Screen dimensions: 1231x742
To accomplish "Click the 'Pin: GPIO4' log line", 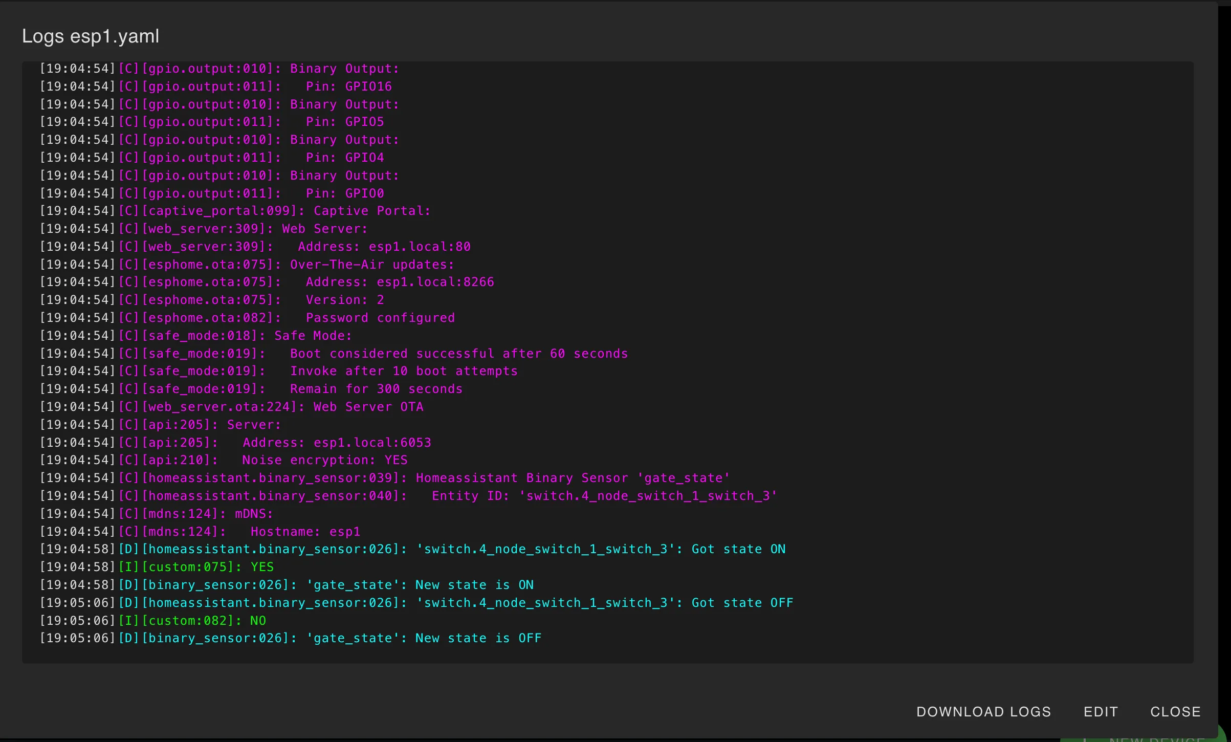I will point(344,158).
